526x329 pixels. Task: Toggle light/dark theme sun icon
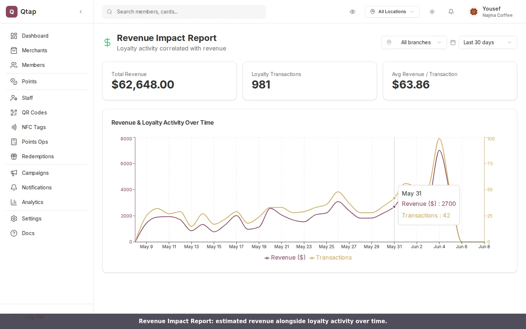click(432, 12)
